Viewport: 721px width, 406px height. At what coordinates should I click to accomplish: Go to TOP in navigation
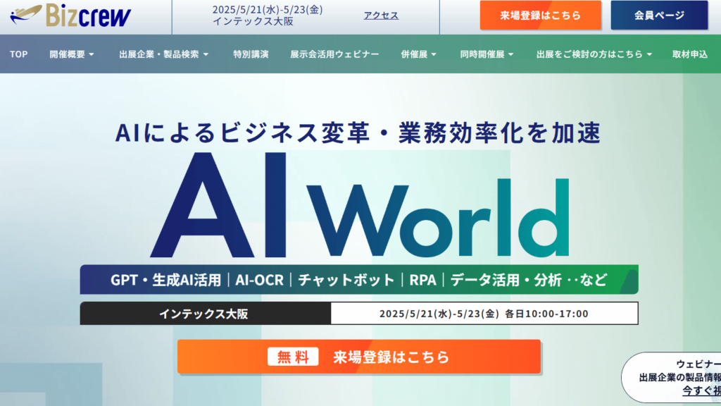(19, 54)
